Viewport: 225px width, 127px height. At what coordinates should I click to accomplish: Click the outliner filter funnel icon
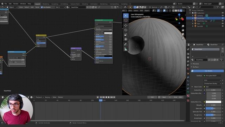point(218,7)
